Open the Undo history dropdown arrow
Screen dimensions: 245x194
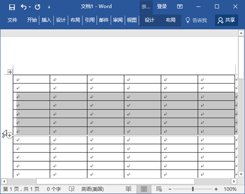[30, 7]
